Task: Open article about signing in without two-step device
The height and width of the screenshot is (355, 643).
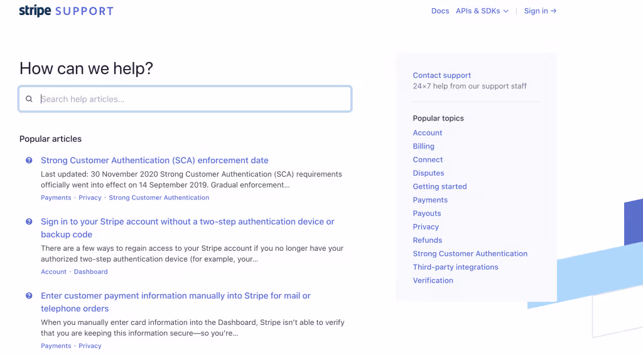Action: pyautogui.click(x=187, y=228)
